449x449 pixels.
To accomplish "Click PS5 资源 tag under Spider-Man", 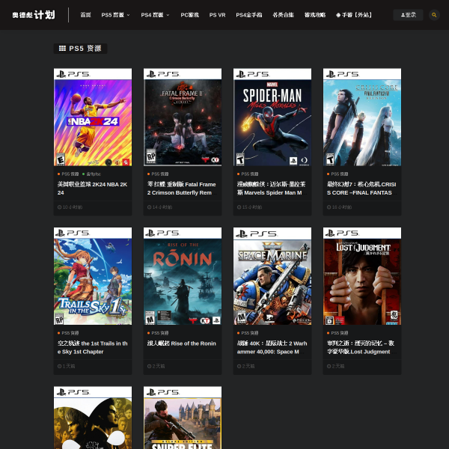I will point(248,174).
